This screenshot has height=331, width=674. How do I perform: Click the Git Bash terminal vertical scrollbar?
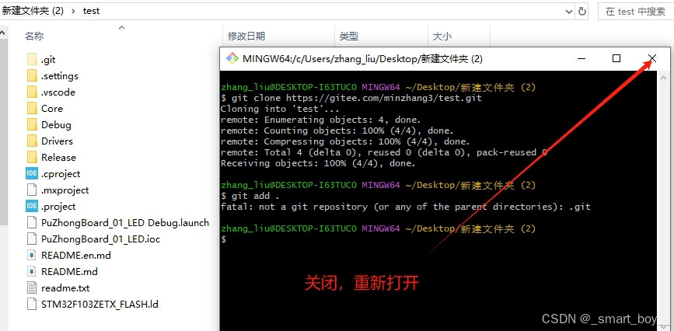click(664, 200)
